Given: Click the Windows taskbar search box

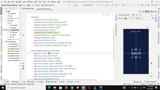Looking at the screenshot, I should [x=26, y=88].
